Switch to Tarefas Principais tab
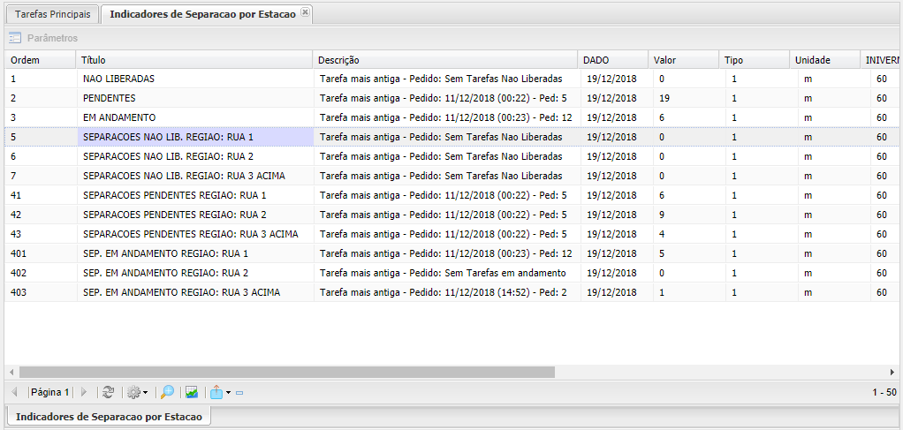Screen dimensions: 903x430 pyautogui.click(x=52, y=14)
